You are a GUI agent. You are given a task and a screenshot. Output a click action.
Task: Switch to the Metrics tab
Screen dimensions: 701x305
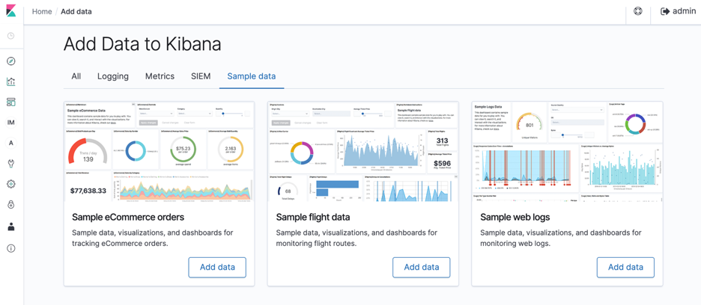point(160,76)
